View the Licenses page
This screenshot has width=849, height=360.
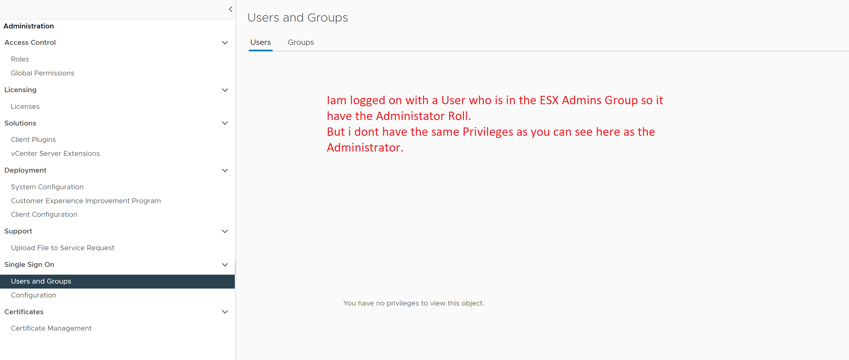[25, 106]
